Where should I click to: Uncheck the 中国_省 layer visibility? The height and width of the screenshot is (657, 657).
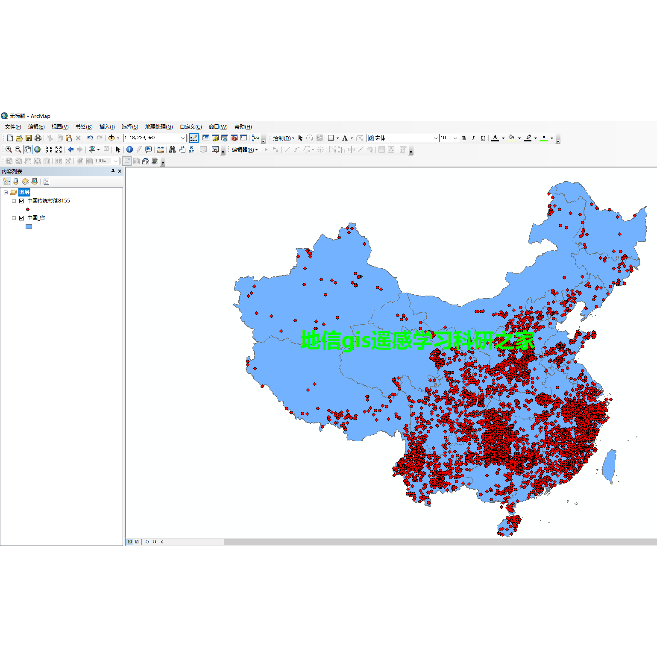click(x=21, y=218)
